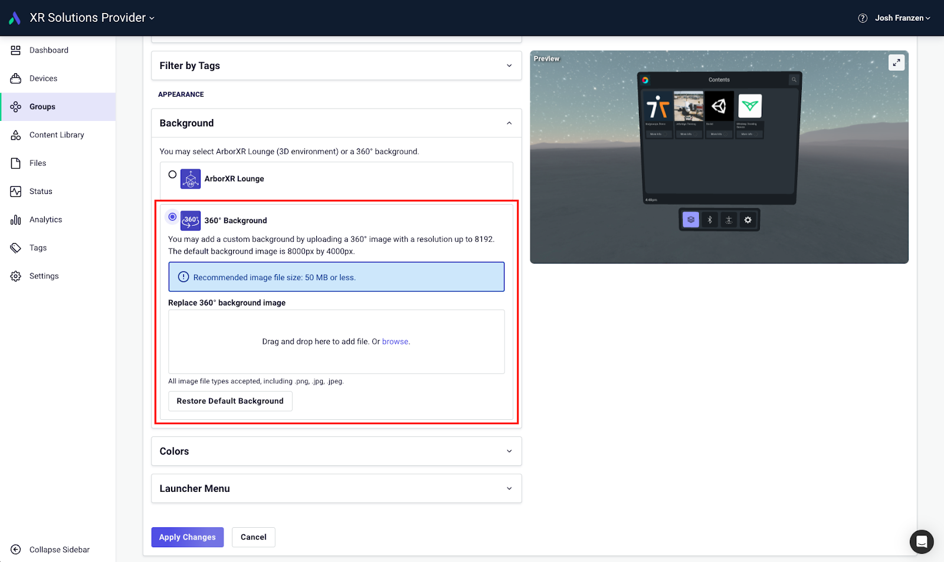Click the ArborXR logo in the top-left corner
Viewport: 944px width, 562px height.
tap(14, 17)
